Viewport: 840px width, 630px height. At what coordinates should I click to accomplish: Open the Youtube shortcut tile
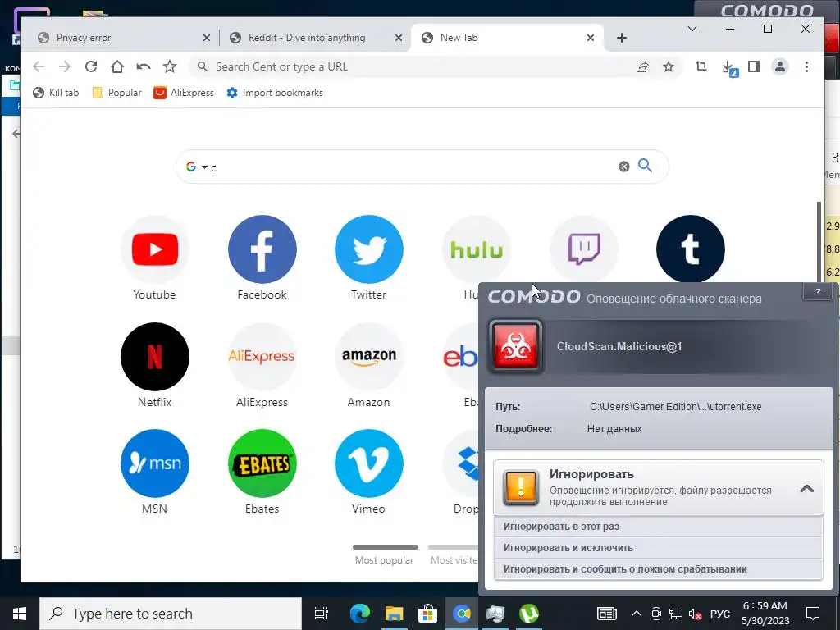[155, 249]
